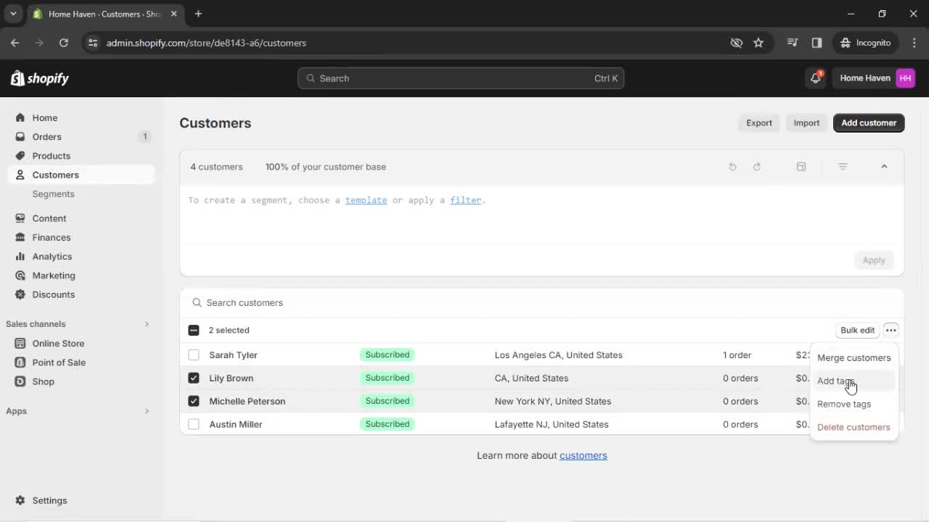Click the Point of Sale icon
Image resolution: width=929 pixels, height=522 pixels.
pos(20,362)
